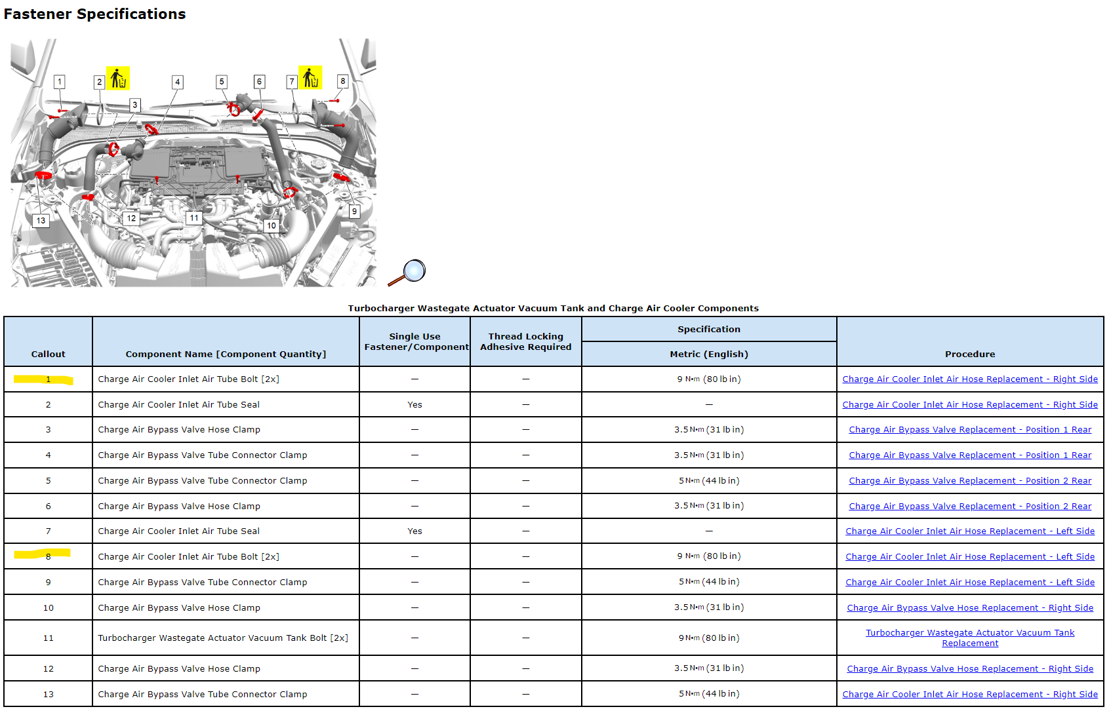Image resolution: width=1111 pixels, height=709 pixels.
Task: Open Bypass Valve Hose Replacement link for callout 10
Action: (969, 608)
